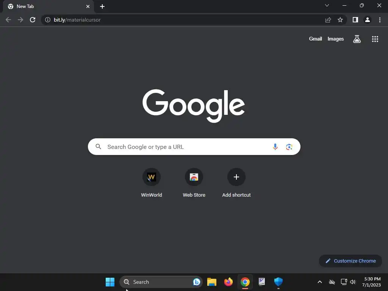This screenshot has width=388, height=291.
Task: Start voice search with the microphone
Action: point(275,147)
